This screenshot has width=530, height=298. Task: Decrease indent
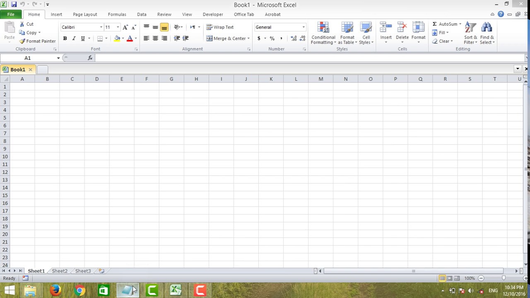coord(177,38)
